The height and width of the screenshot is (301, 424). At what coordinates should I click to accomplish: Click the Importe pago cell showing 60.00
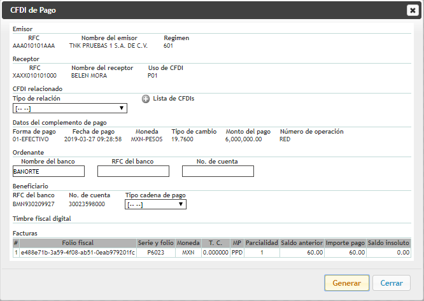pos(345,253)
